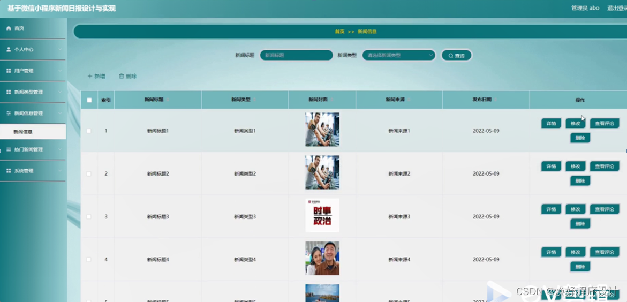
Task: Expand the 新闻类型管理 menu chevron
Action: (60, 92)
